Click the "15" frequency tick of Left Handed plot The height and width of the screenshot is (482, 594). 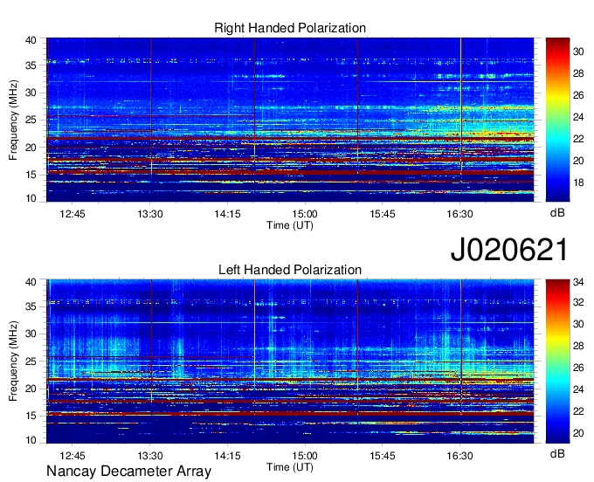coord(31,417)
